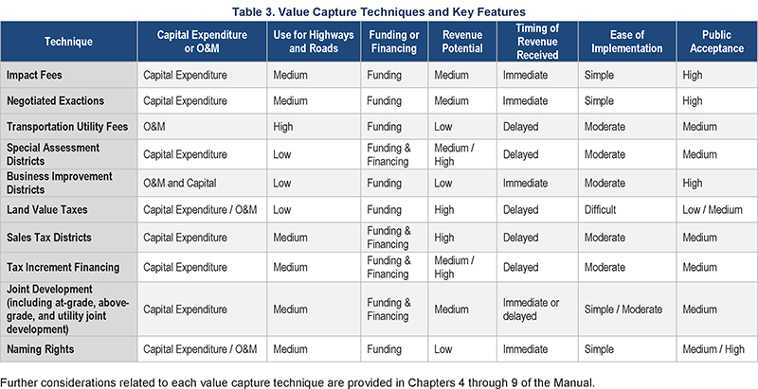Click the Tax Increment Financing cell
758x389 pixels.
pyautogui.click(x=68, y=267)
